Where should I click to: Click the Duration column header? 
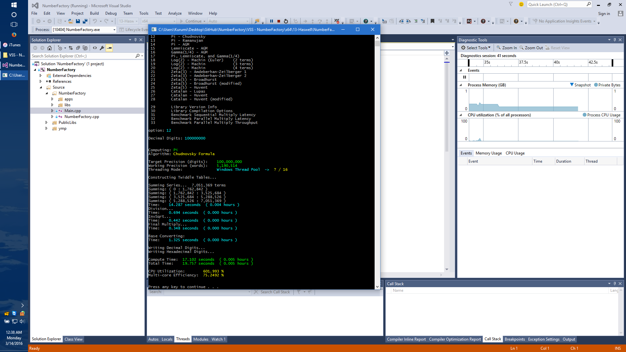570,161
